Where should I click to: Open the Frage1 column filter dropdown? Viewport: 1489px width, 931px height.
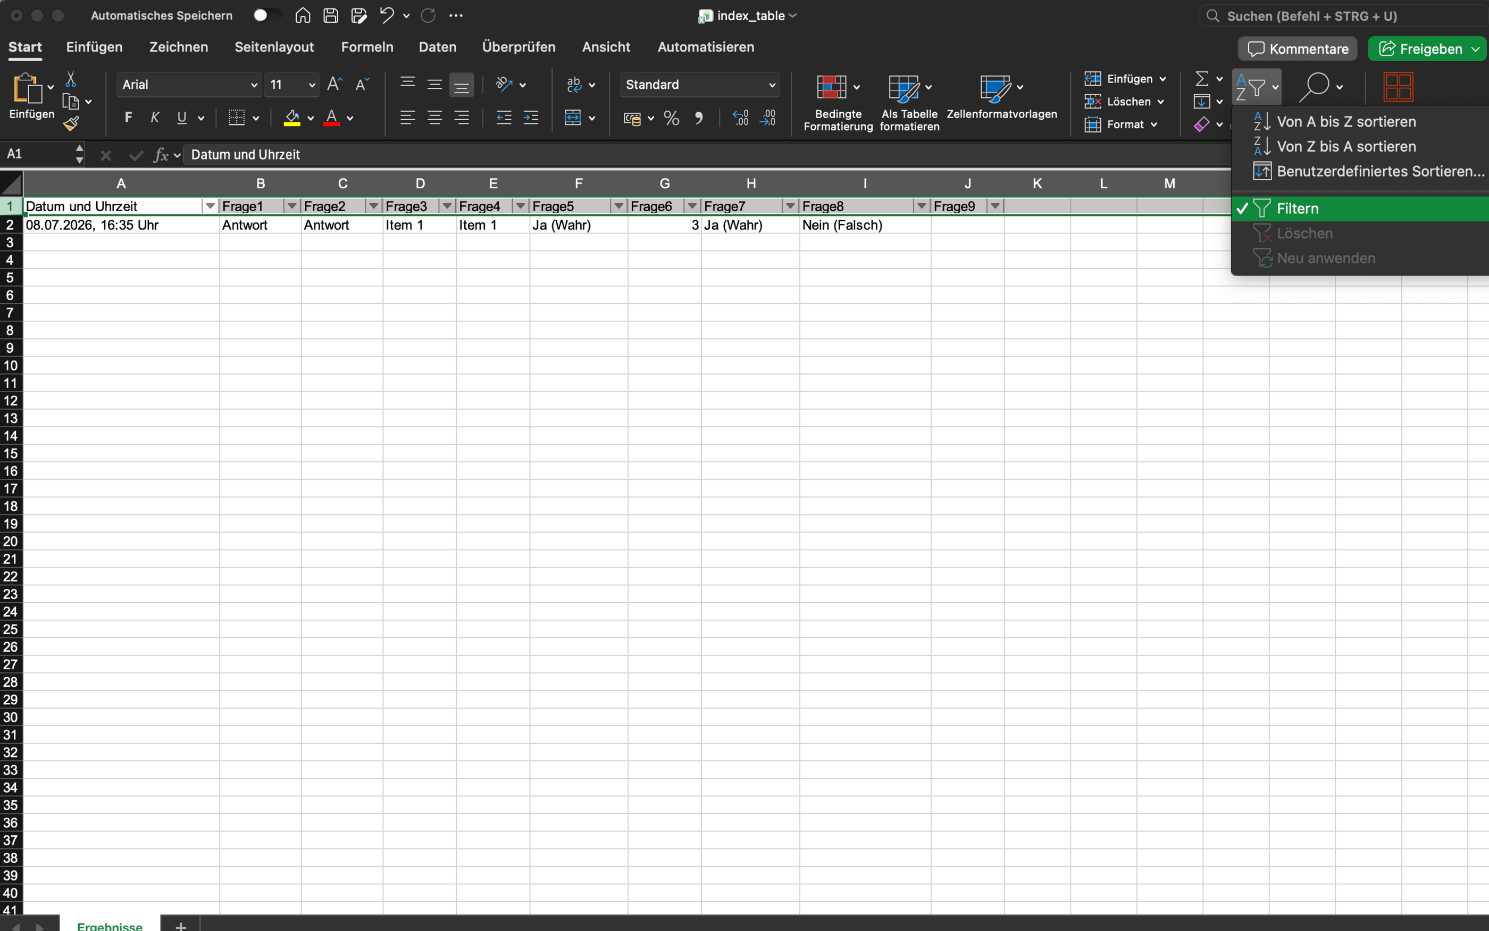[291, 206]
